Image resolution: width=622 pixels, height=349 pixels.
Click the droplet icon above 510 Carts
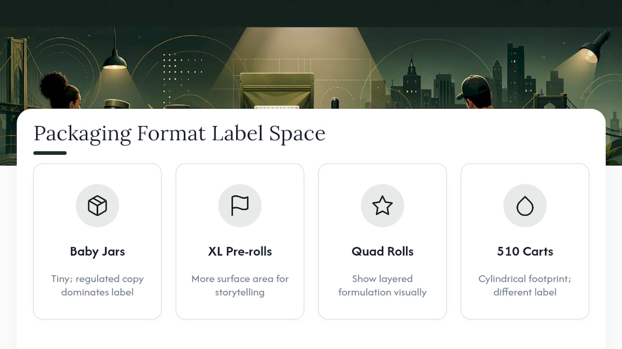pos(525,206)
